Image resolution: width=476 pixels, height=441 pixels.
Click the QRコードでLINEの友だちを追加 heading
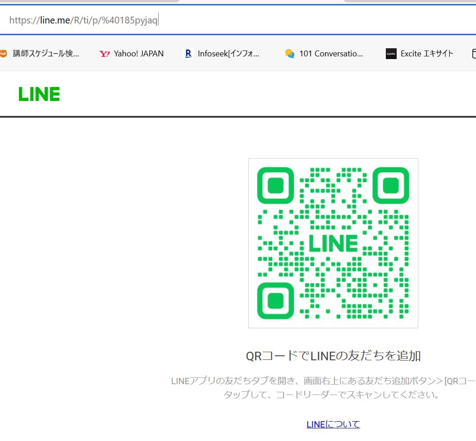(333, 356)
